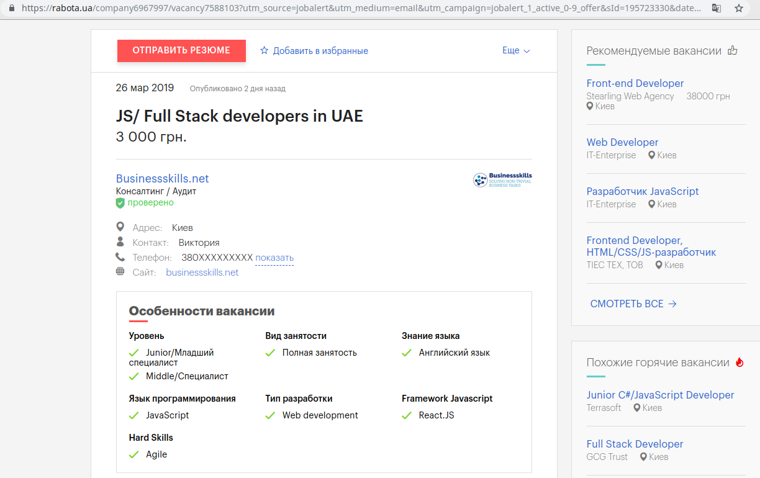
Task: Open Junior C#/JavaScript Developer vacancy
Action: pos(660,395)
